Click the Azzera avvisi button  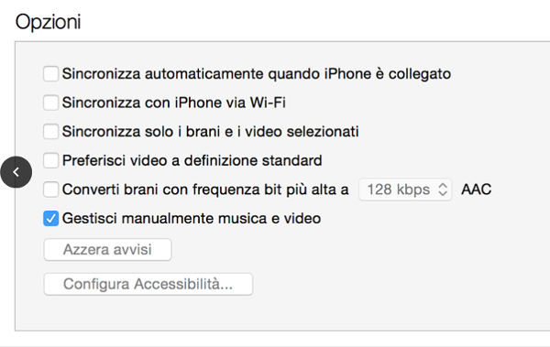(107, 250)
